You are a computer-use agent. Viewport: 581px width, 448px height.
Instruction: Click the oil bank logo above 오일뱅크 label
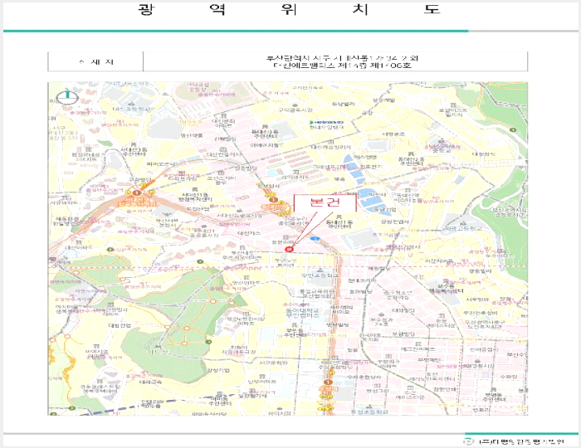point(326,122)
